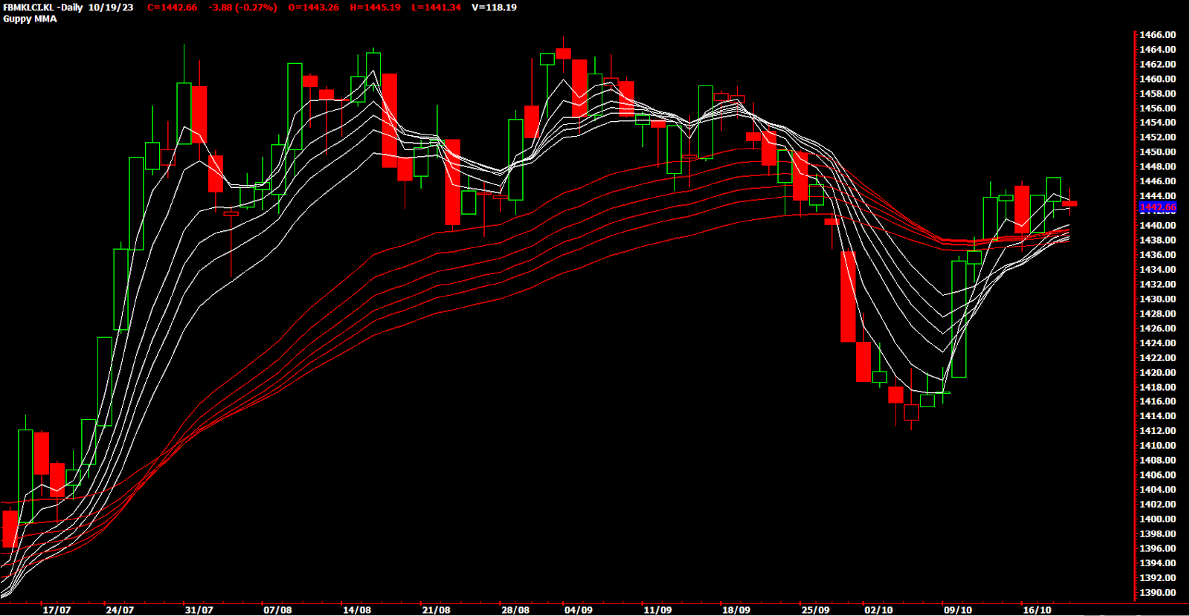Click the FBMKLCI.KL -Daily symbol title
The image size is (1190, 616).
(43, 7)
